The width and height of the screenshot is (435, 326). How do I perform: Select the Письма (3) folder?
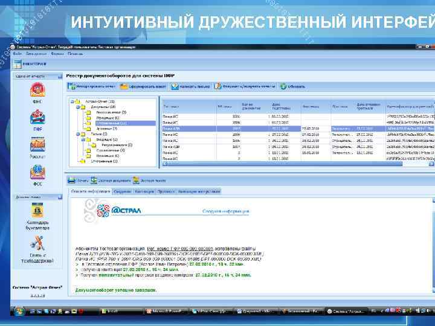tap(99, 134)
